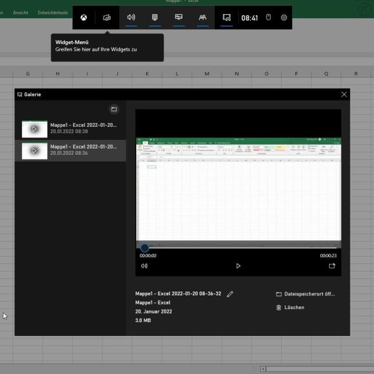Click the Galerie title icon
The height and width of the screenshot is (374, 374).
(20, 95)
